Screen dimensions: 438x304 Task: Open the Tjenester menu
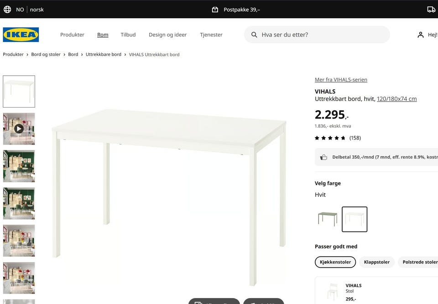point(211,35)
